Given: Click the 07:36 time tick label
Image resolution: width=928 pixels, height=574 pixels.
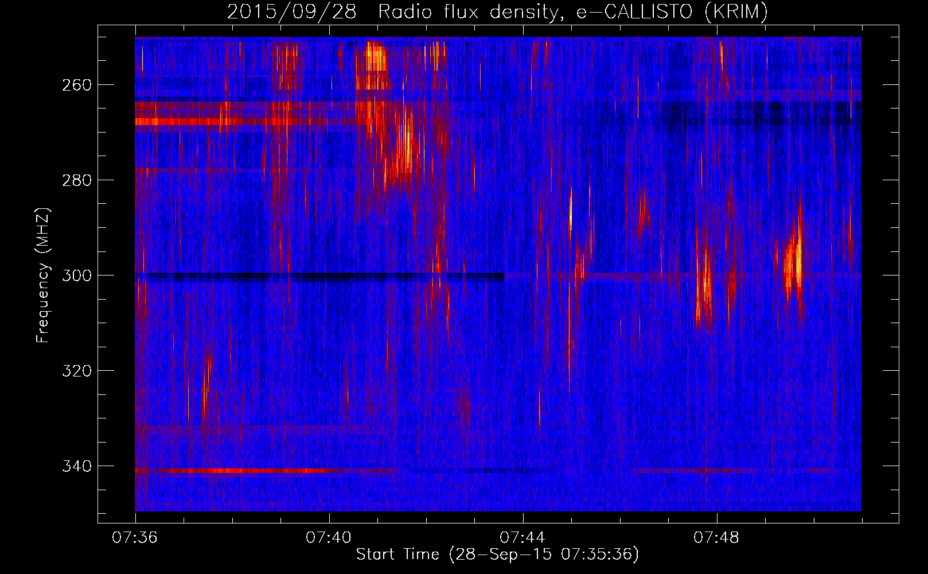Looking at the screenshot, I should [x=135, y=538].
